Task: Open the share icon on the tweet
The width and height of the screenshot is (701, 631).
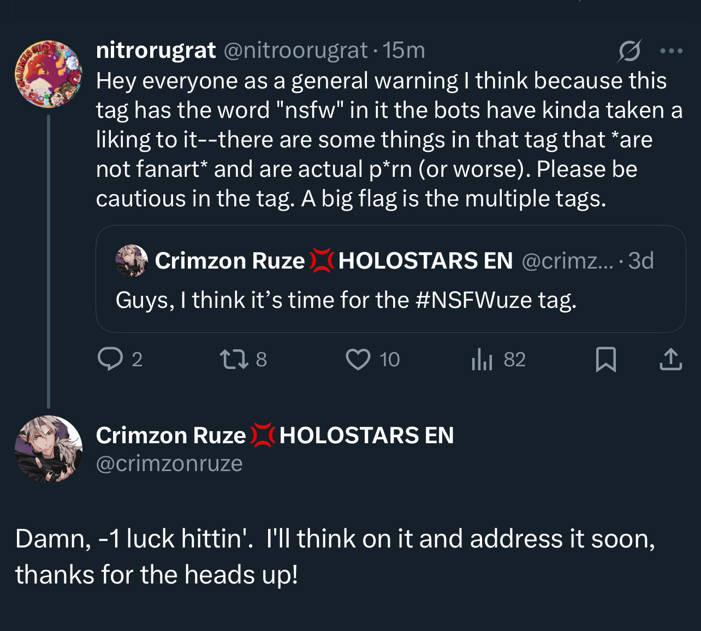Action: [670, 359]
